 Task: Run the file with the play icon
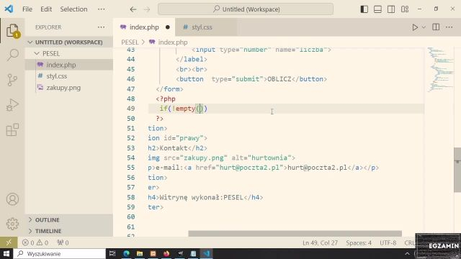click(x=415, y=27)
